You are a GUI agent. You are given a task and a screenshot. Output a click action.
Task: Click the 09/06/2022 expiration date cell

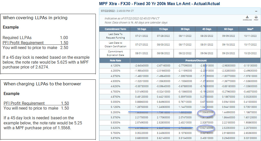(x=207, y=53)
